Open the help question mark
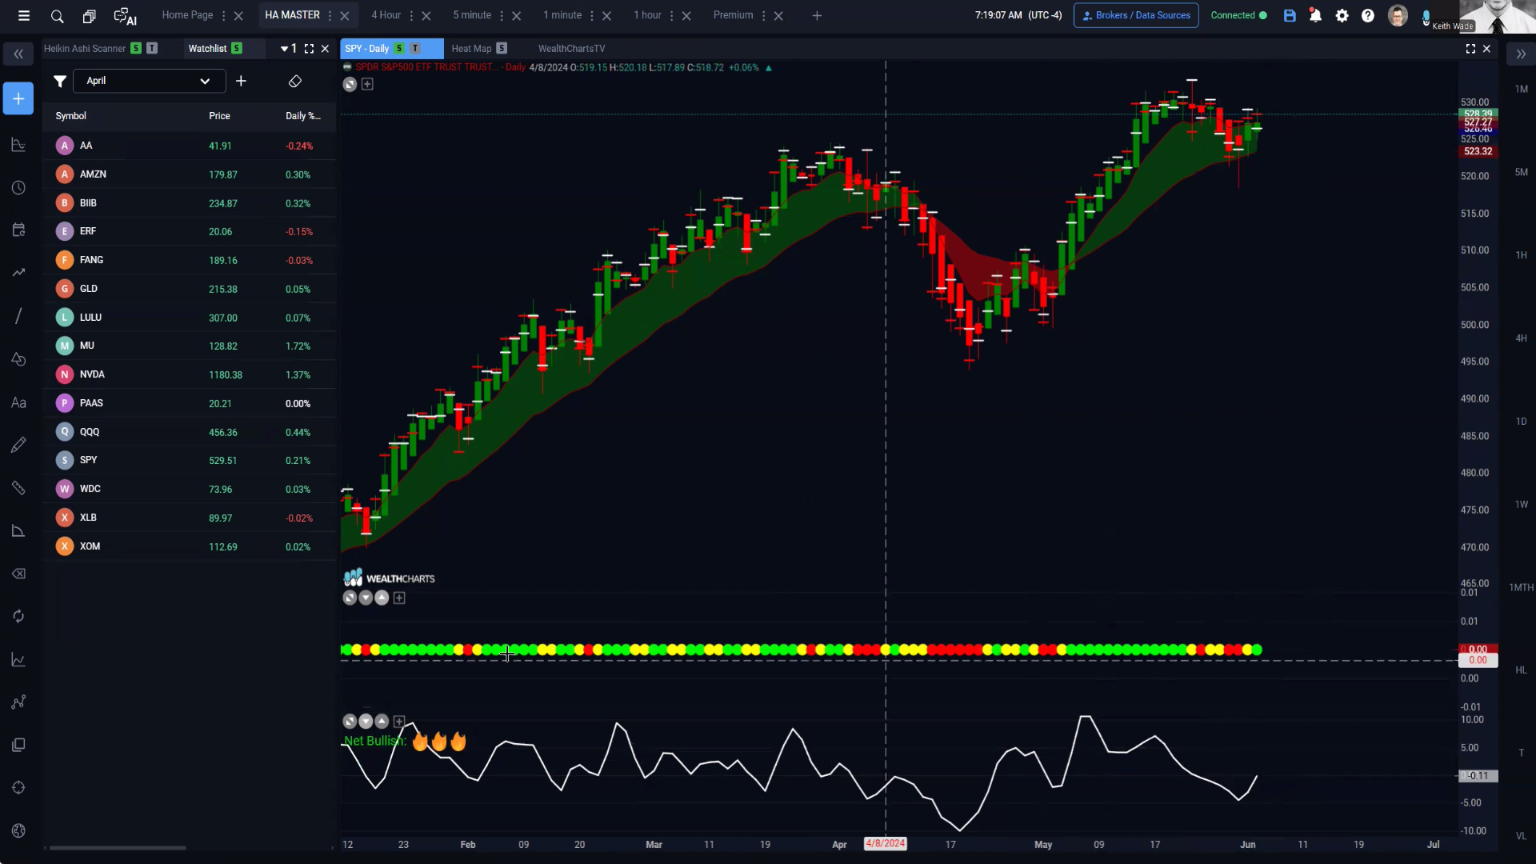 click(x=1368, y=16)
